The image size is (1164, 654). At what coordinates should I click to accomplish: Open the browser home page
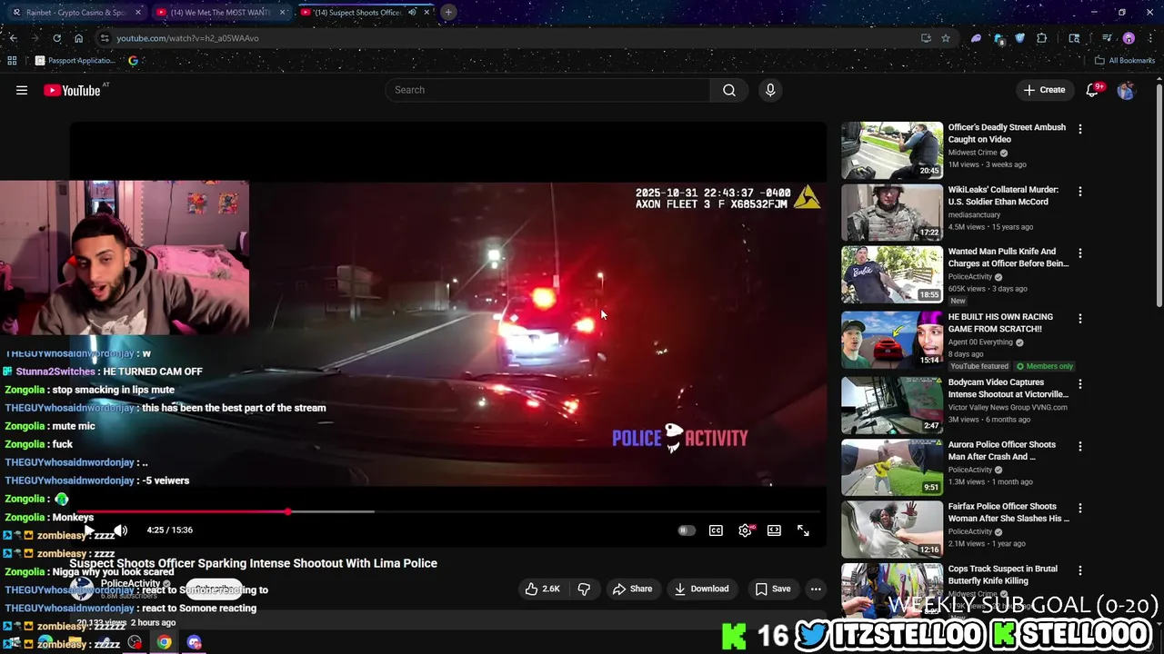click(x=79, y=38)
